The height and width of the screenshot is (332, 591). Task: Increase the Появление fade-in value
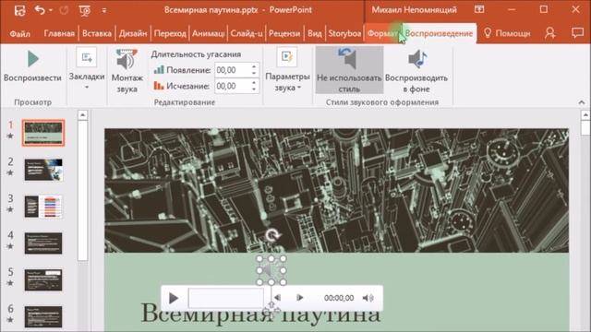(x=254, y=66)
